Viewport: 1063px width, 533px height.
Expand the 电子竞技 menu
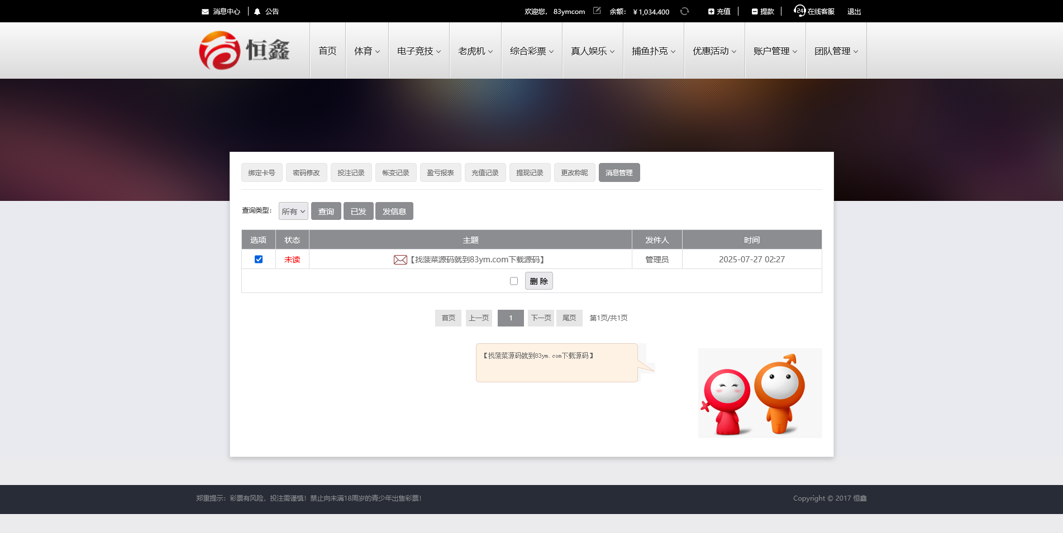419,51
